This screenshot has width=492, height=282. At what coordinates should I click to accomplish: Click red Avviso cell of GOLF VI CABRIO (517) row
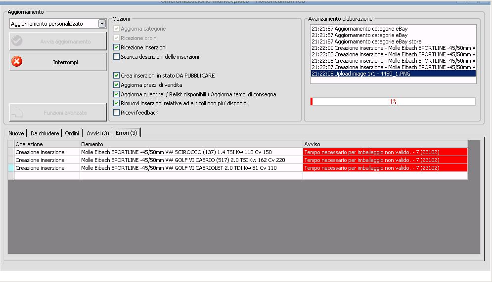(x=385, y=160)
